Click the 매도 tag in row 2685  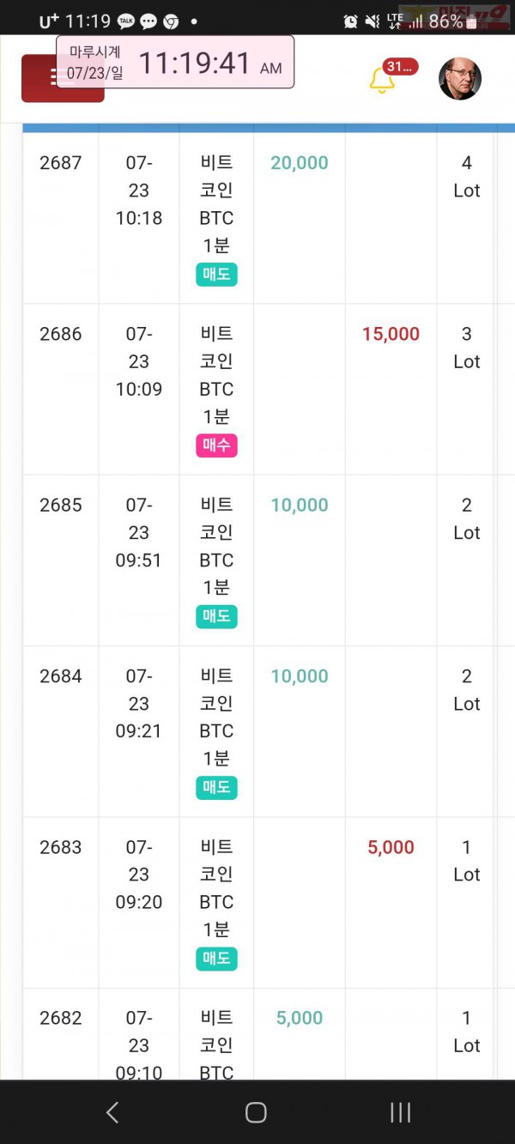[x=216, y=616]
